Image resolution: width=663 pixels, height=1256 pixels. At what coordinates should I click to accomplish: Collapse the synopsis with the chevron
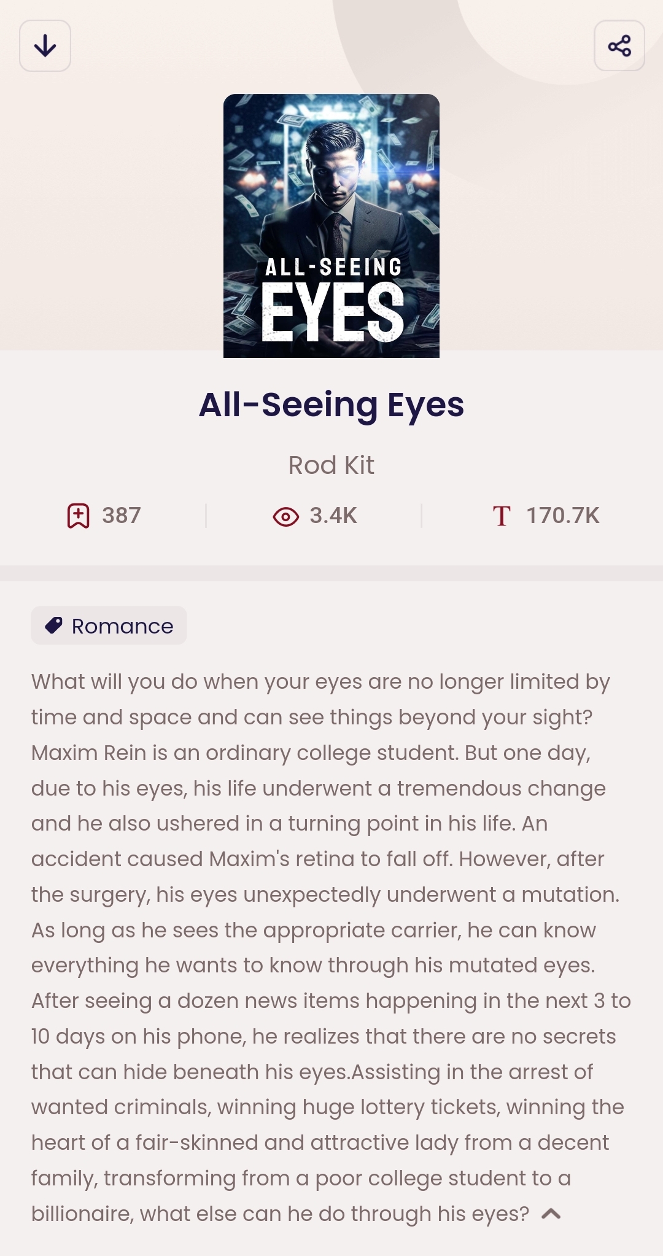click(x=551, y=1214)
